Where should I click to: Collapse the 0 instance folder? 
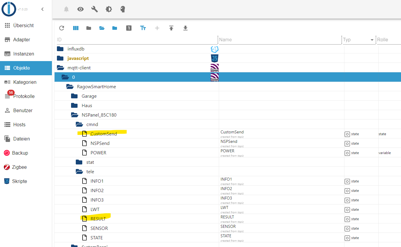pyautogui.click(x=65, y=77)
